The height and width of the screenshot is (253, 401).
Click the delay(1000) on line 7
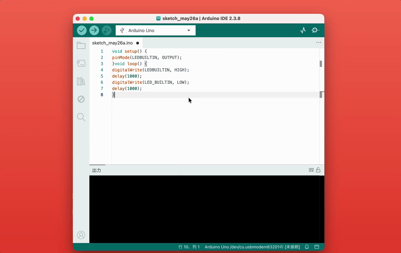click(127, 89)
